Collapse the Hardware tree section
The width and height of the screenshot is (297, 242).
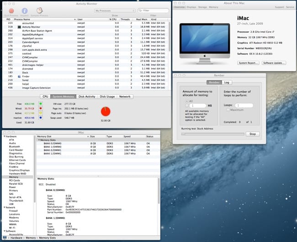point(4,136)
